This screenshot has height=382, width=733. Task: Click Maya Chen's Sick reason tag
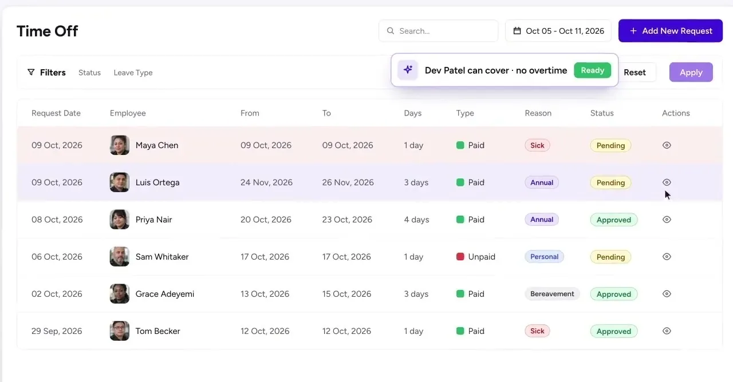(537, 145)
